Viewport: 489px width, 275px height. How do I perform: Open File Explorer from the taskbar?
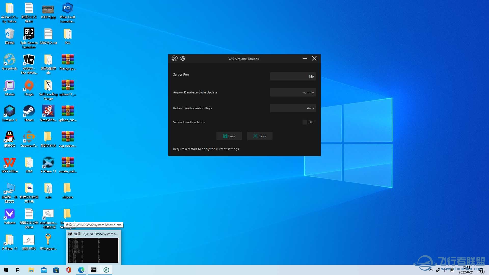[x=31, y=270]
